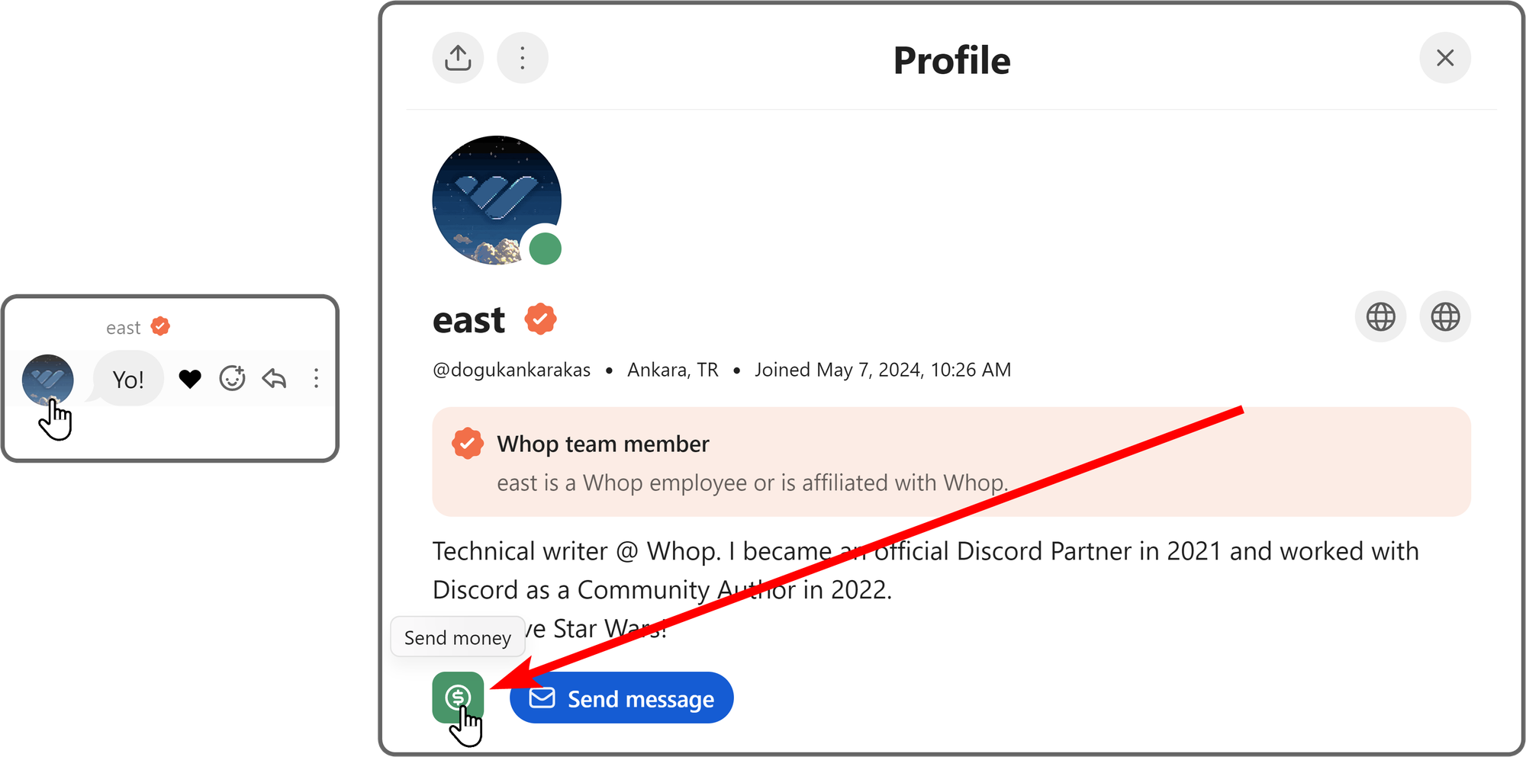The image size is (1526, 757).
Task: Open the chat message three-dot menu
Action: point(316,378)
